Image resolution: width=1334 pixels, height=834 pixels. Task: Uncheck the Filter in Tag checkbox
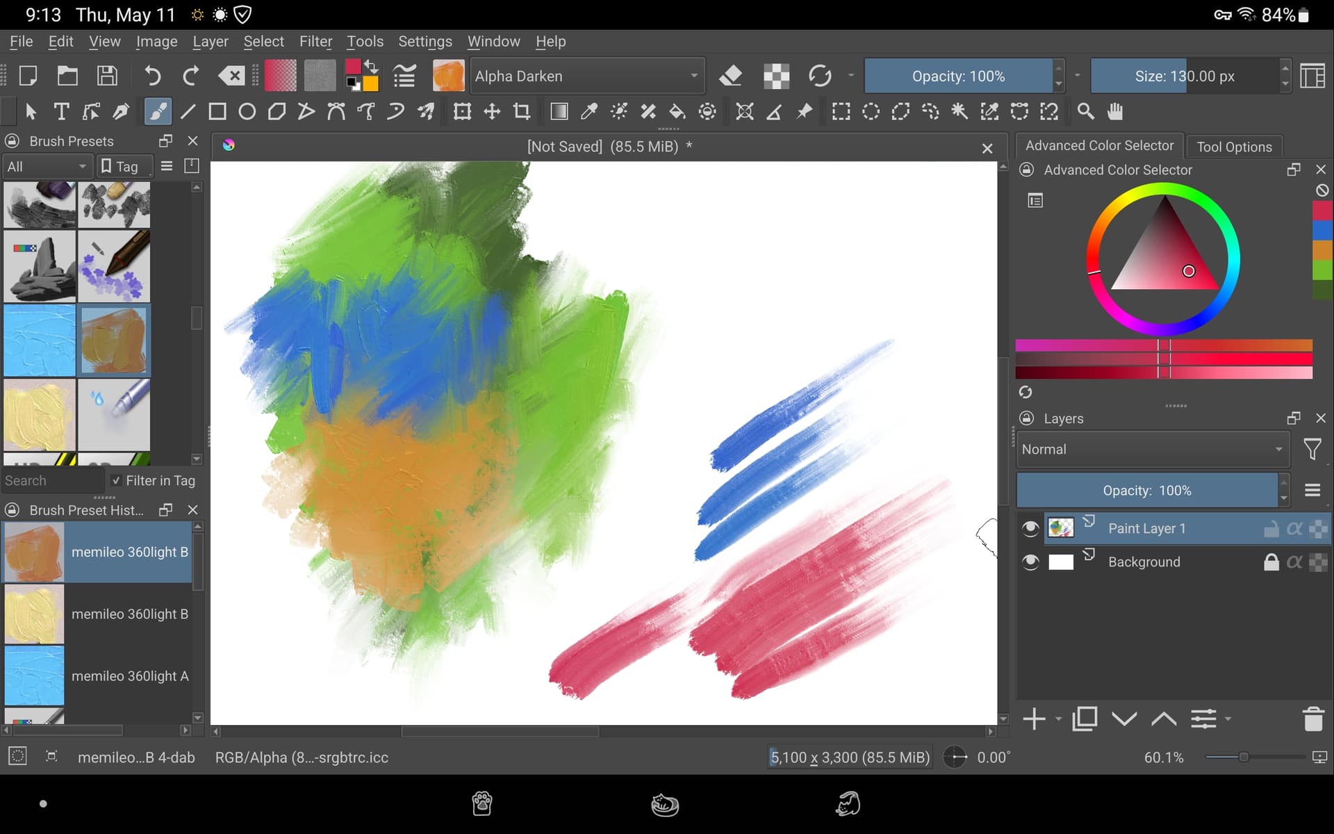click(116, 481)
